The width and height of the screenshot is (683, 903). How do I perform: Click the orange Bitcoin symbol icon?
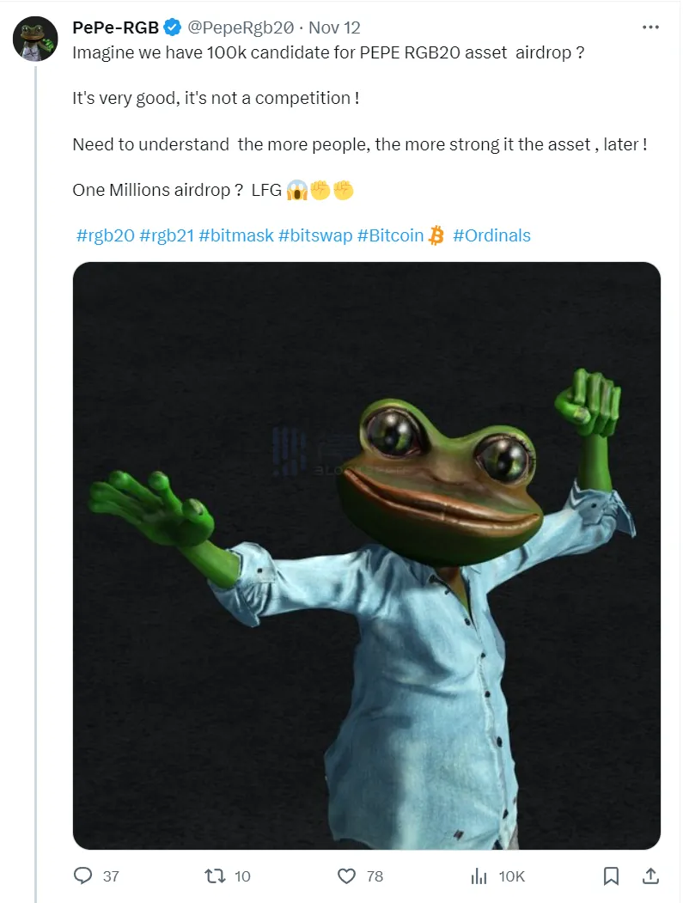436,235
